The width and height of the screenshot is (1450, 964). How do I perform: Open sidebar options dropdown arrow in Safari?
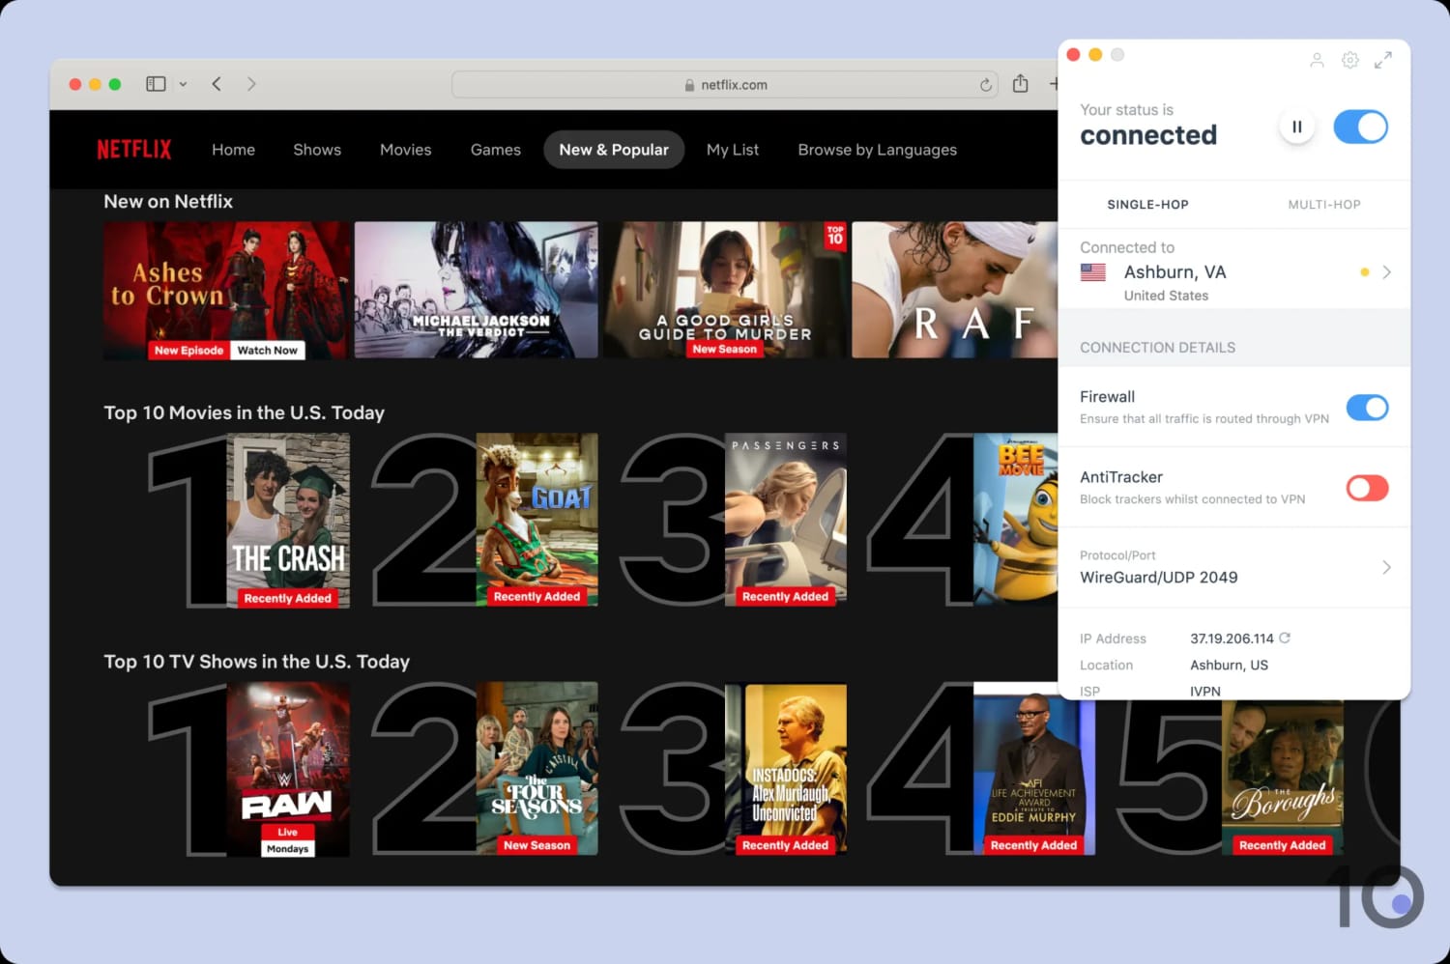[183, 84]
